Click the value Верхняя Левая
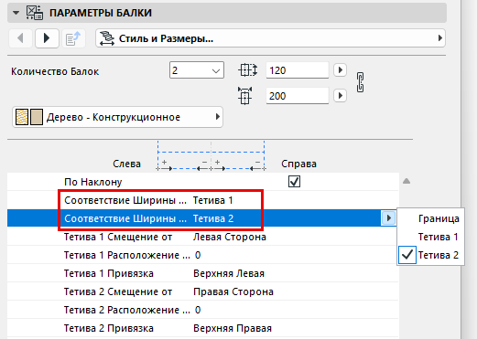The image size is (477, 339). coord(229,273)
